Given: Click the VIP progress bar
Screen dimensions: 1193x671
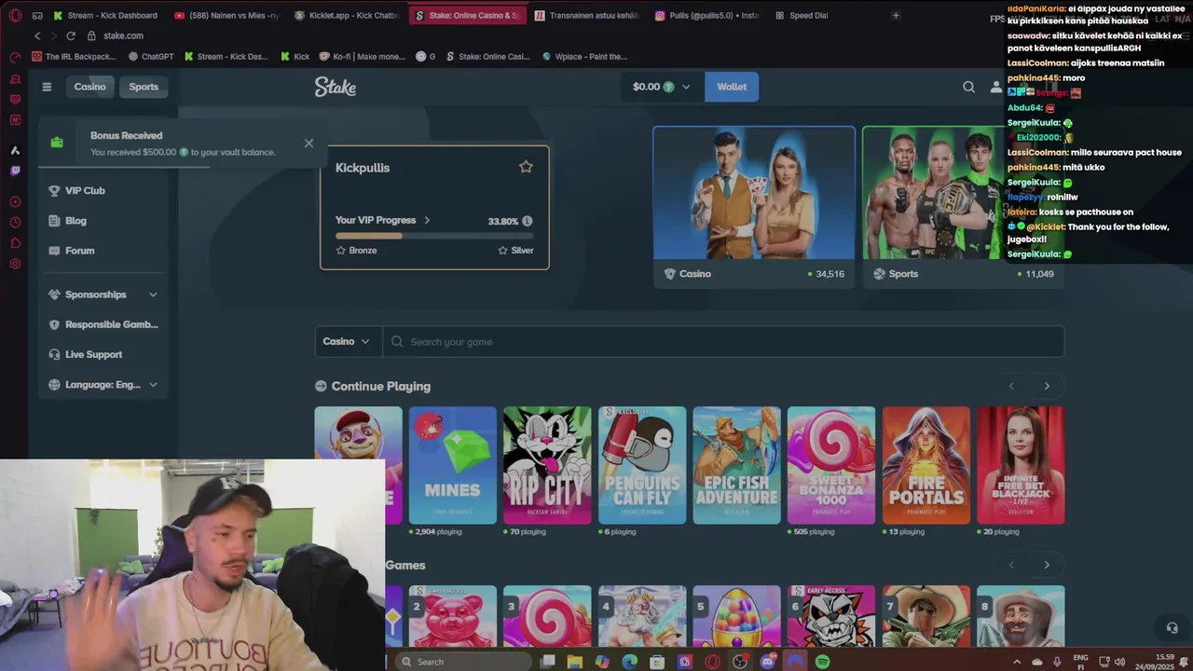Looking at the screenshot, I should pyautogui.click(x=434, y=236).
